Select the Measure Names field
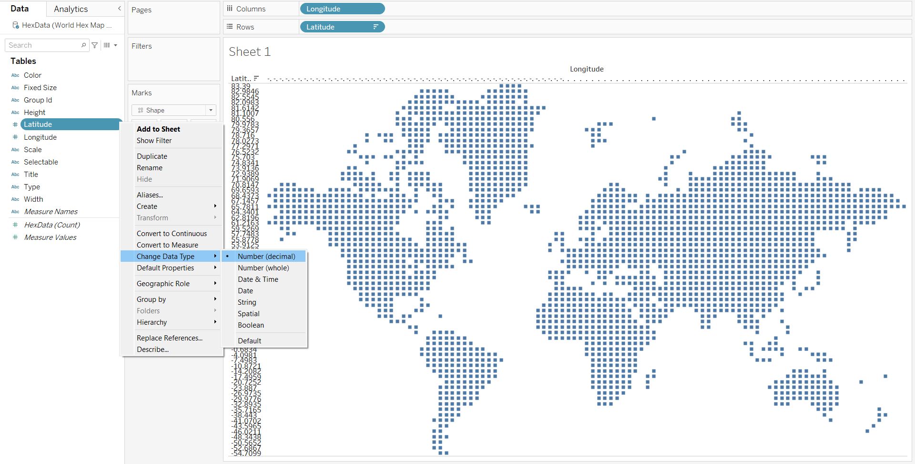Viewport: 915px width, 464px height. [51, 212]
